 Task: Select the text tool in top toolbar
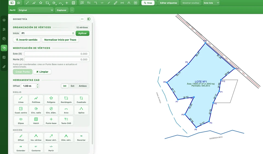tap(89, 3)
